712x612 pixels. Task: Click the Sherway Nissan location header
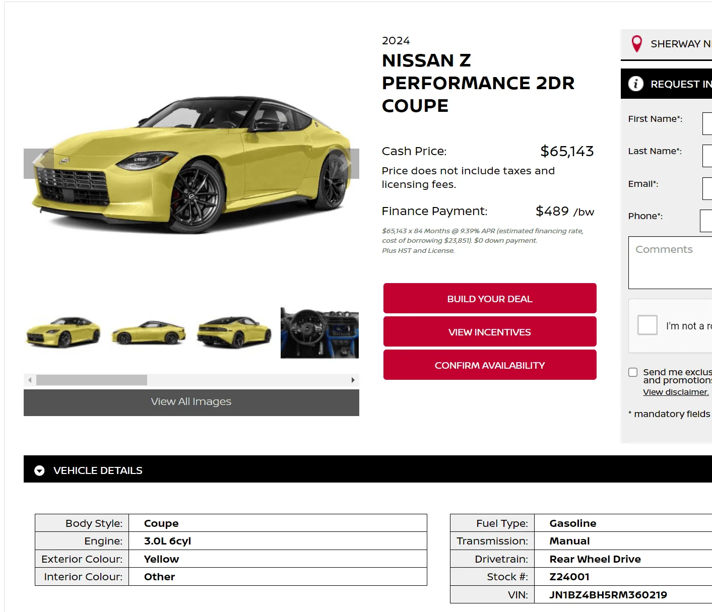click(666, 44)
